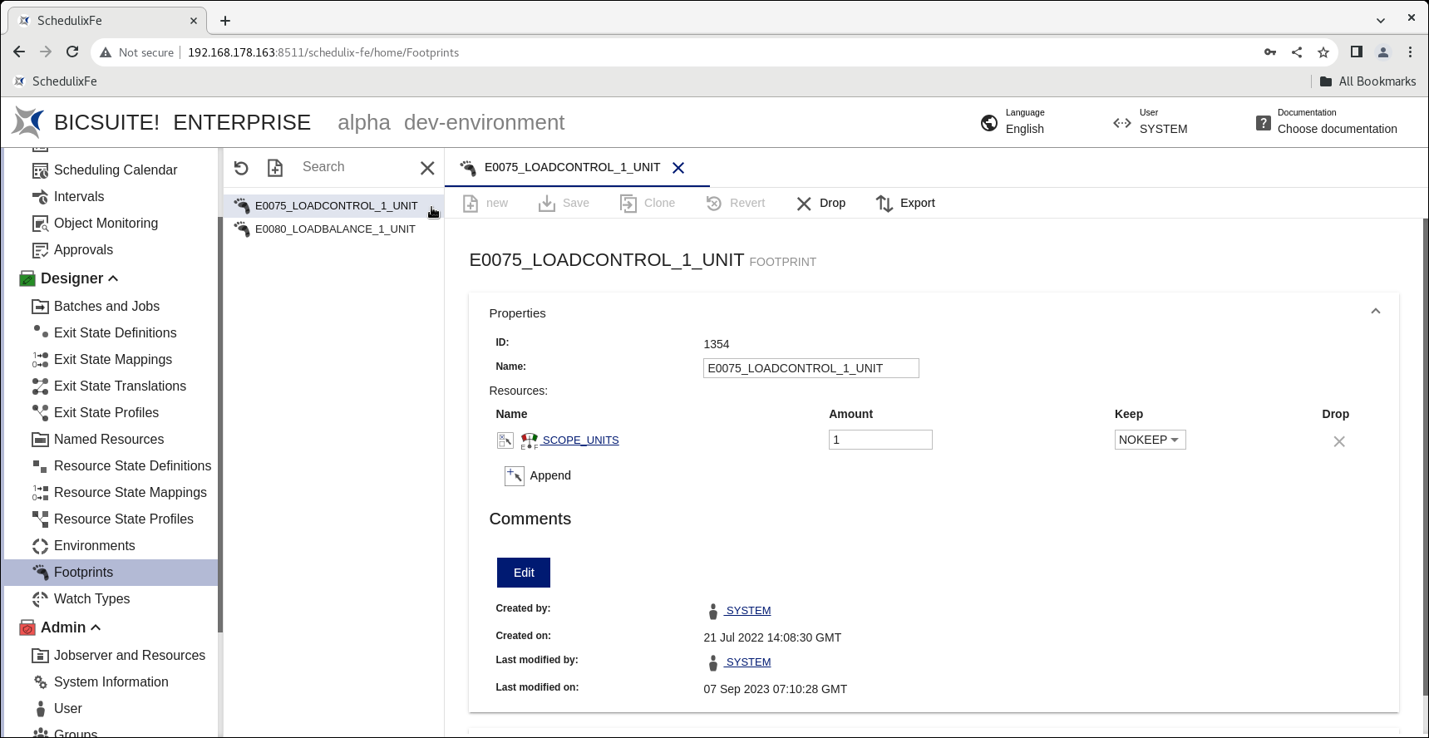Select E0080_LOADBALANCE_1_UNIT in the list

pyautogui.click(x=335, y=229)
